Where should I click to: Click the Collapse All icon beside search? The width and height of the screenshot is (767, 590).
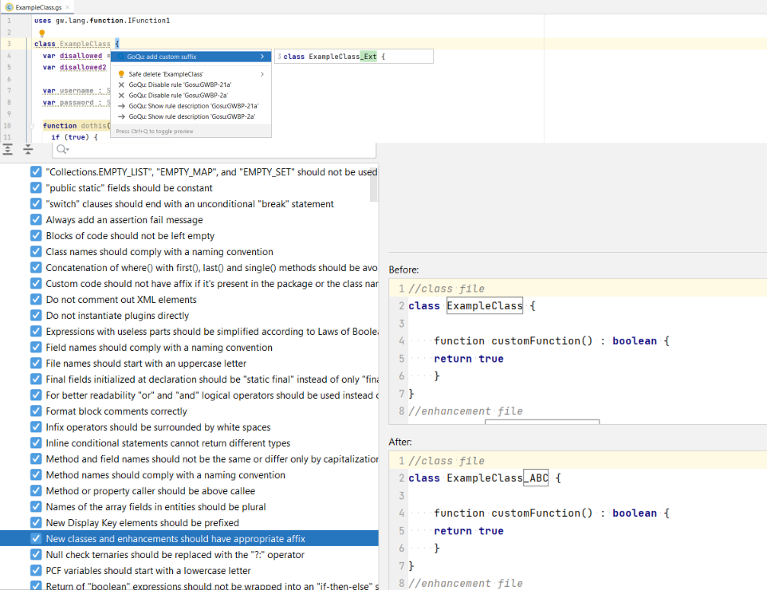(x=28, y=149)
